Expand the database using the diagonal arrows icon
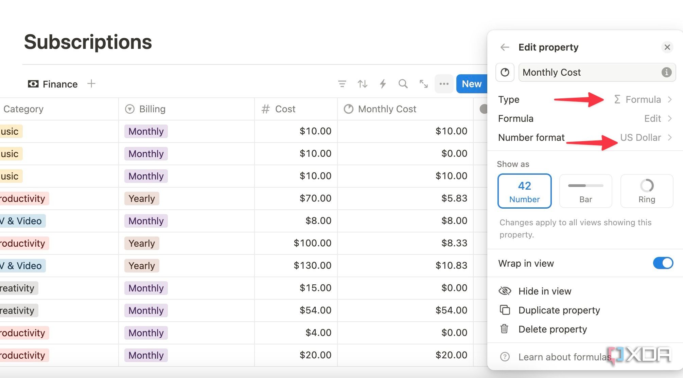 click(x=423, y=84)
